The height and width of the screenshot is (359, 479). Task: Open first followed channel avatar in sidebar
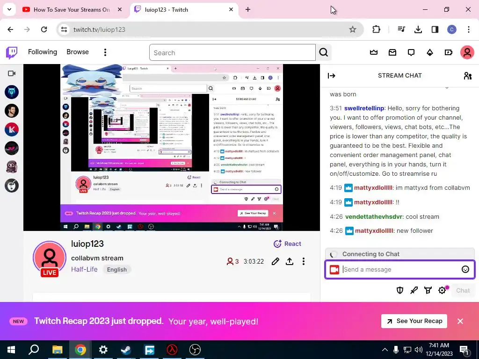tap(12, 92)
